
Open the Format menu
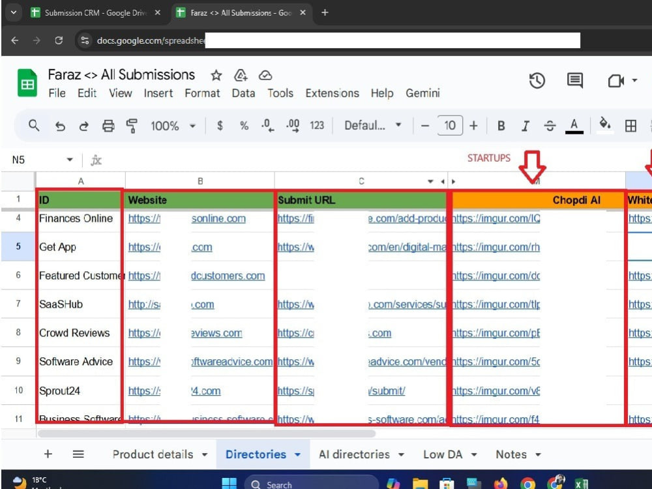[202, 93]
